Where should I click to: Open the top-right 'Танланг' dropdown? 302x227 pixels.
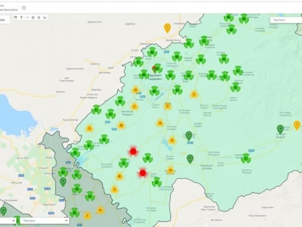click(285, 20)
